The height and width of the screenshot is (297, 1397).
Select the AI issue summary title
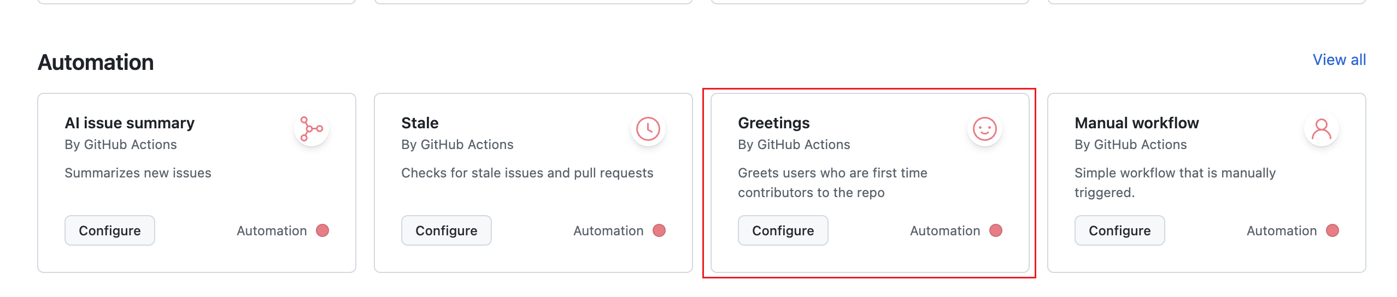pyautogui.click(x=130, y=123)
